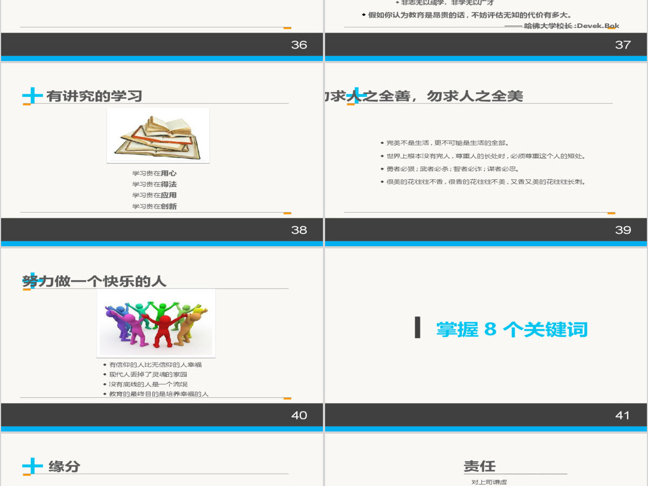Click the text 对上司谦虚 under 责任

pos(489,482)
